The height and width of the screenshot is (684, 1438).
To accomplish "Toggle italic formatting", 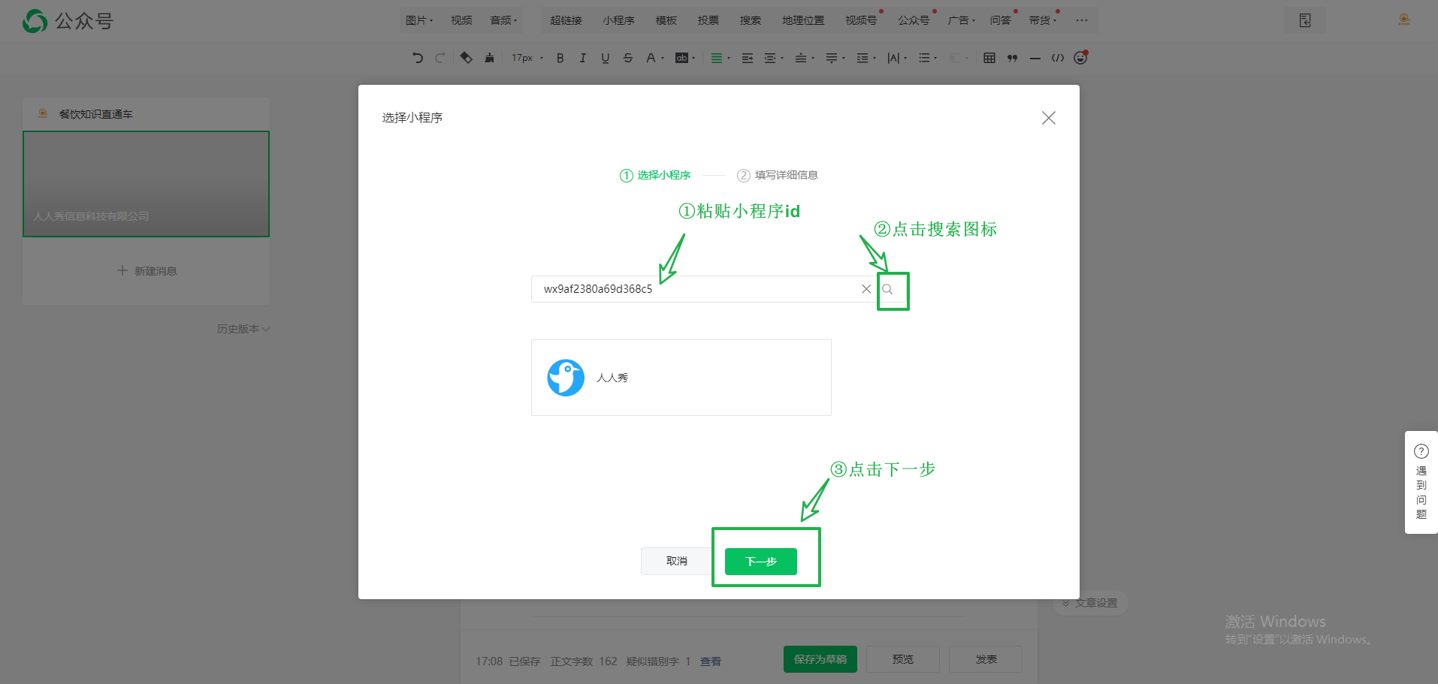I will [583, 58].
